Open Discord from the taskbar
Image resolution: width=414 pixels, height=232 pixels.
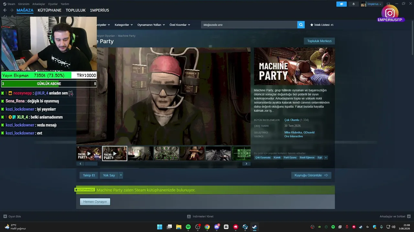point(217,227)
